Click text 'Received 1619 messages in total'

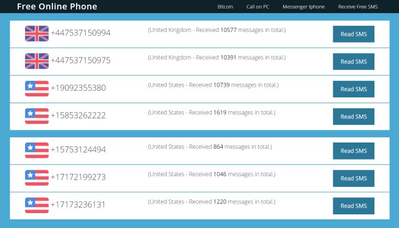coord(231,112)
